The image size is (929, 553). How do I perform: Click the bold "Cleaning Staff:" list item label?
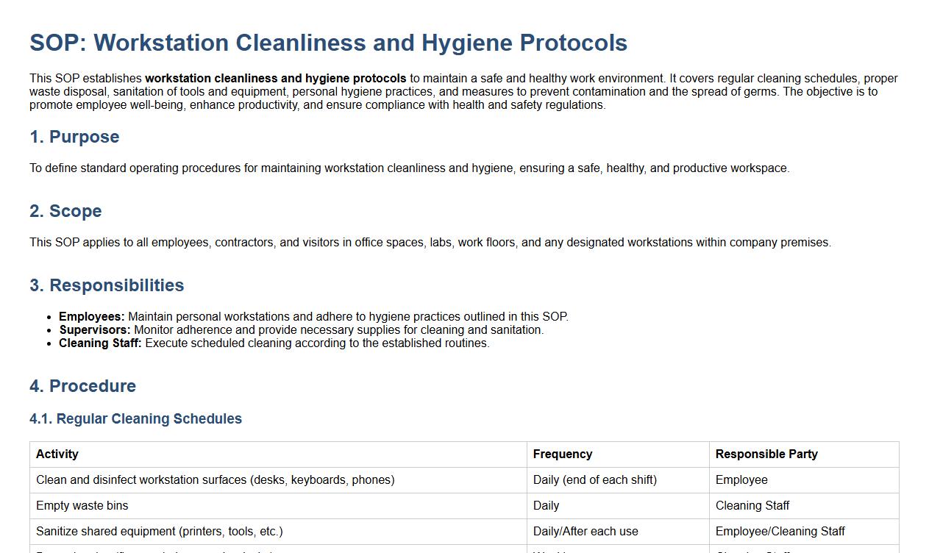click(100, 343)
